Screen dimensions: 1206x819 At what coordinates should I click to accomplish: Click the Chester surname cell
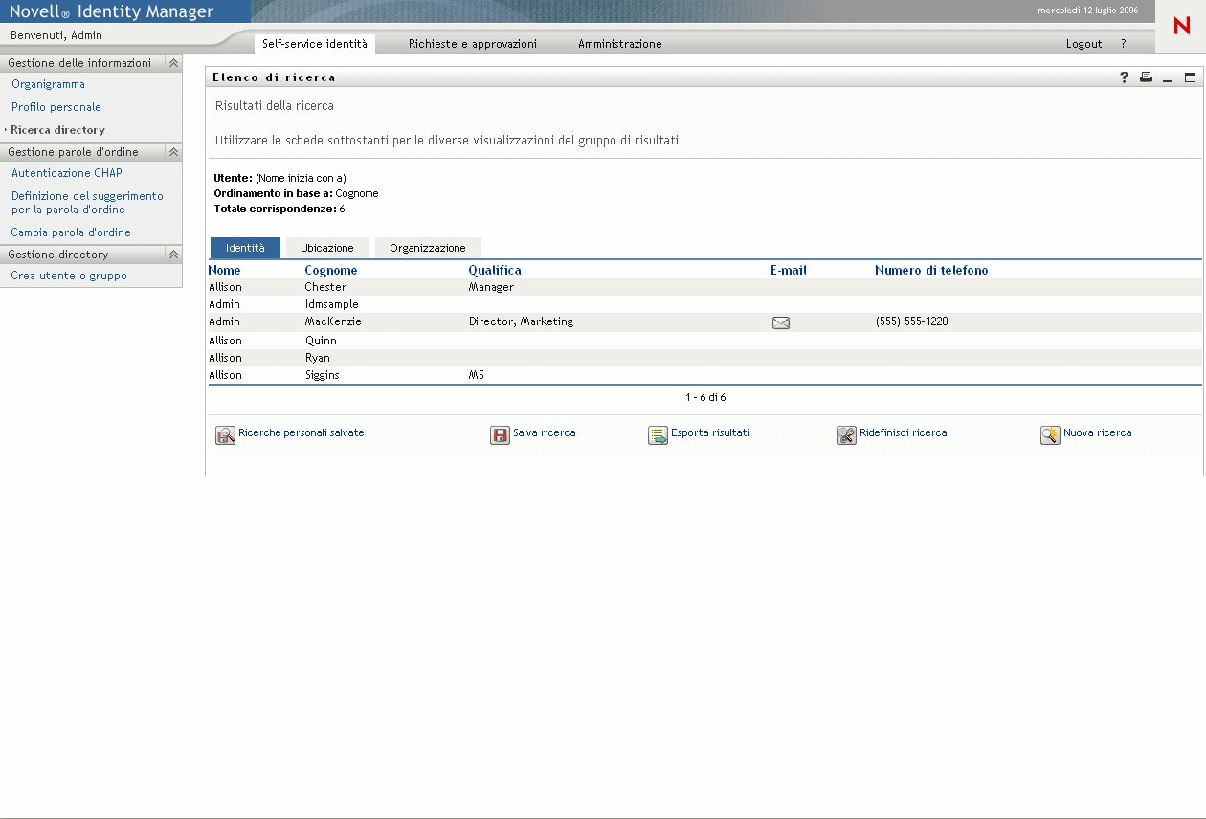click(325, 287)
